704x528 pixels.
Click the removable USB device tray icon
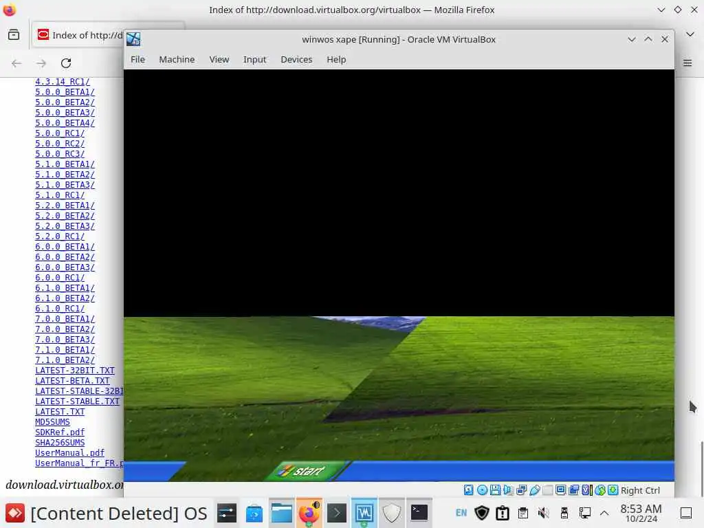tap(564, 513)
